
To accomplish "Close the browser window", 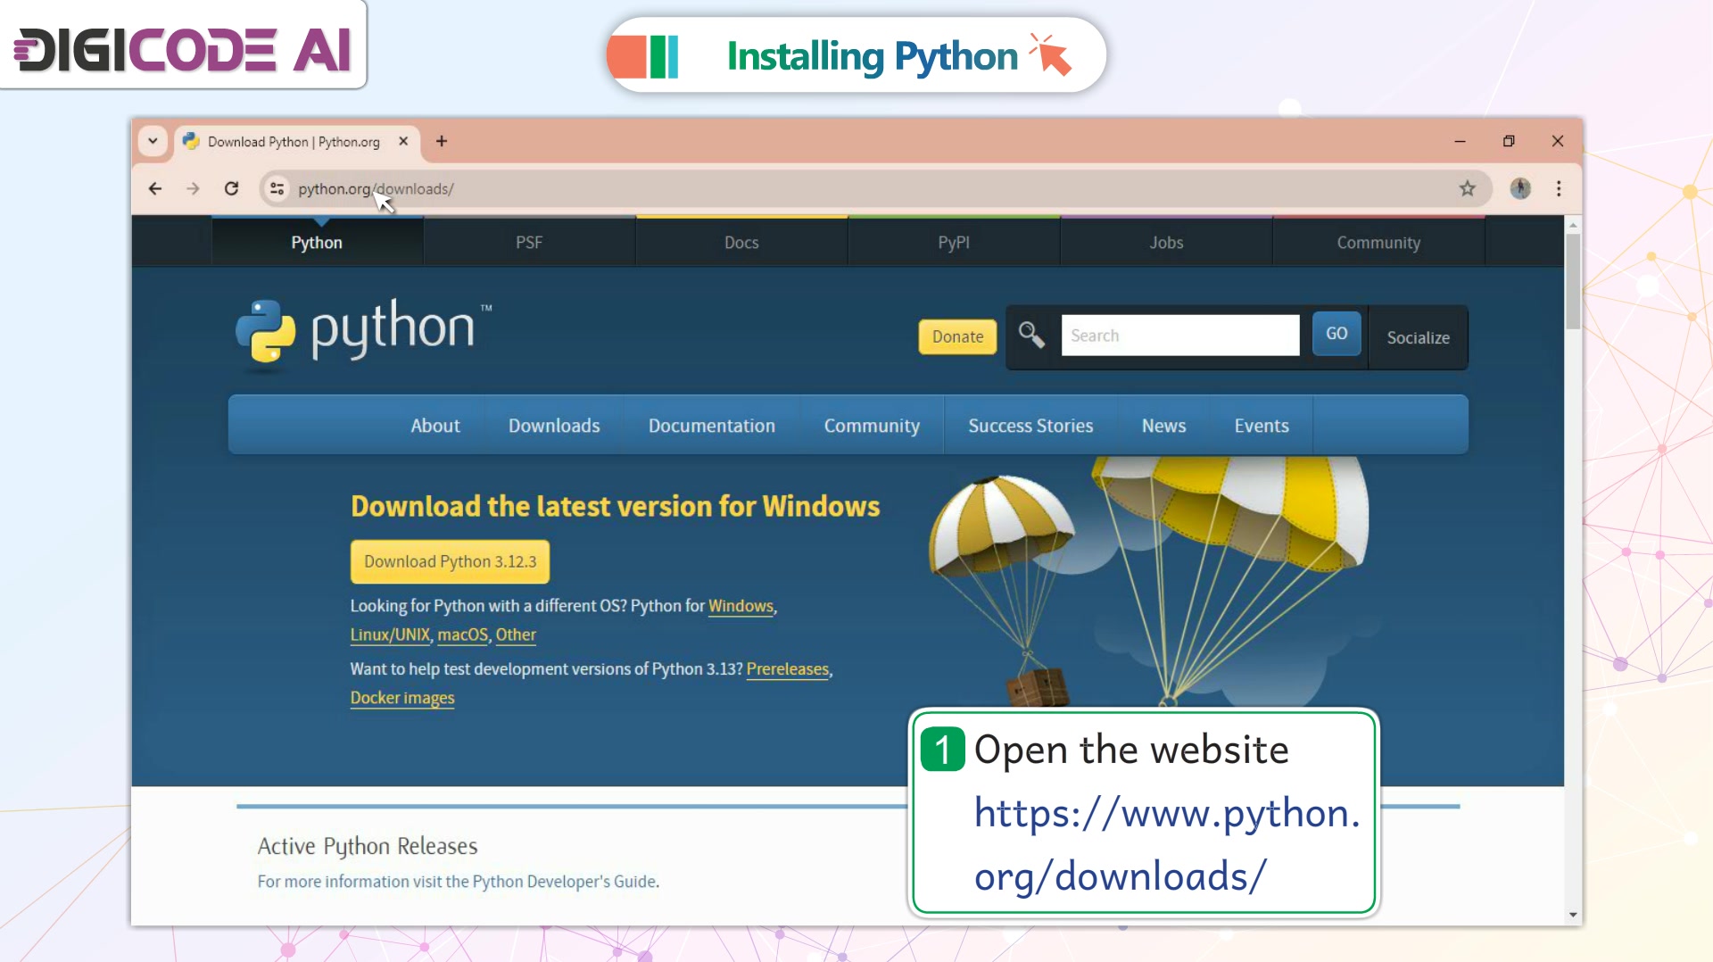I will click(1558, 141).
